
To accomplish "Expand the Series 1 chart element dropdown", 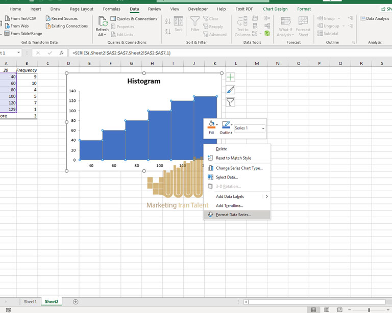I will (x=263, y=128).
